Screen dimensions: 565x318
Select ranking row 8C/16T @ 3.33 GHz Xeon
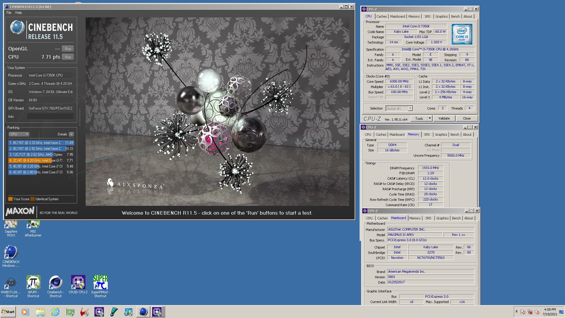[x=41, y=143]
